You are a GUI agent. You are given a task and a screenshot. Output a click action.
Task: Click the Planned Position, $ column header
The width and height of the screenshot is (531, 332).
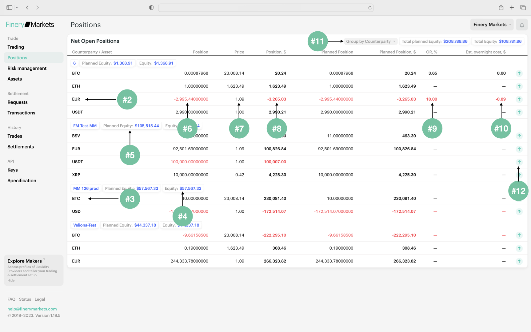tap(397, 52)
